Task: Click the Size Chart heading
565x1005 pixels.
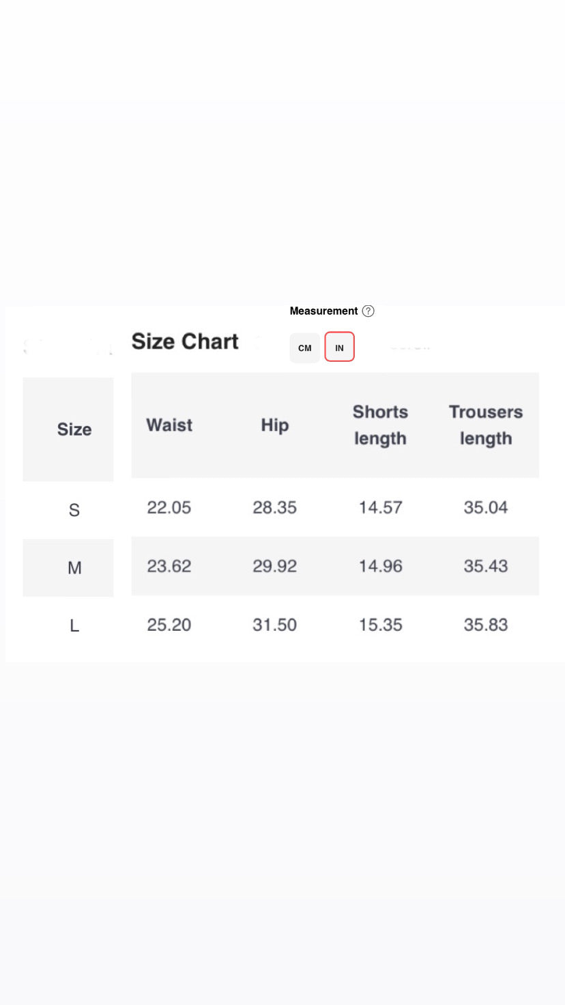Action: [185, 341]
